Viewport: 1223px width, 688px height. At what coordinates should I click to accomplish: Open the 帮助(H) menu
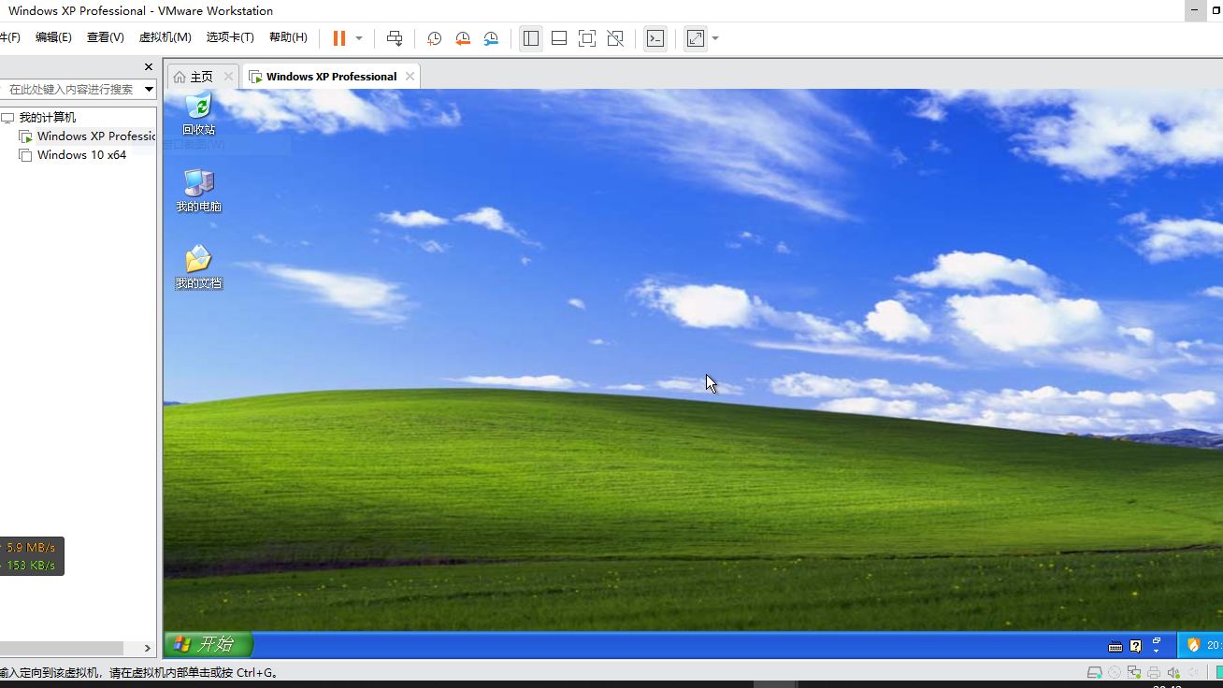[288, 37]
